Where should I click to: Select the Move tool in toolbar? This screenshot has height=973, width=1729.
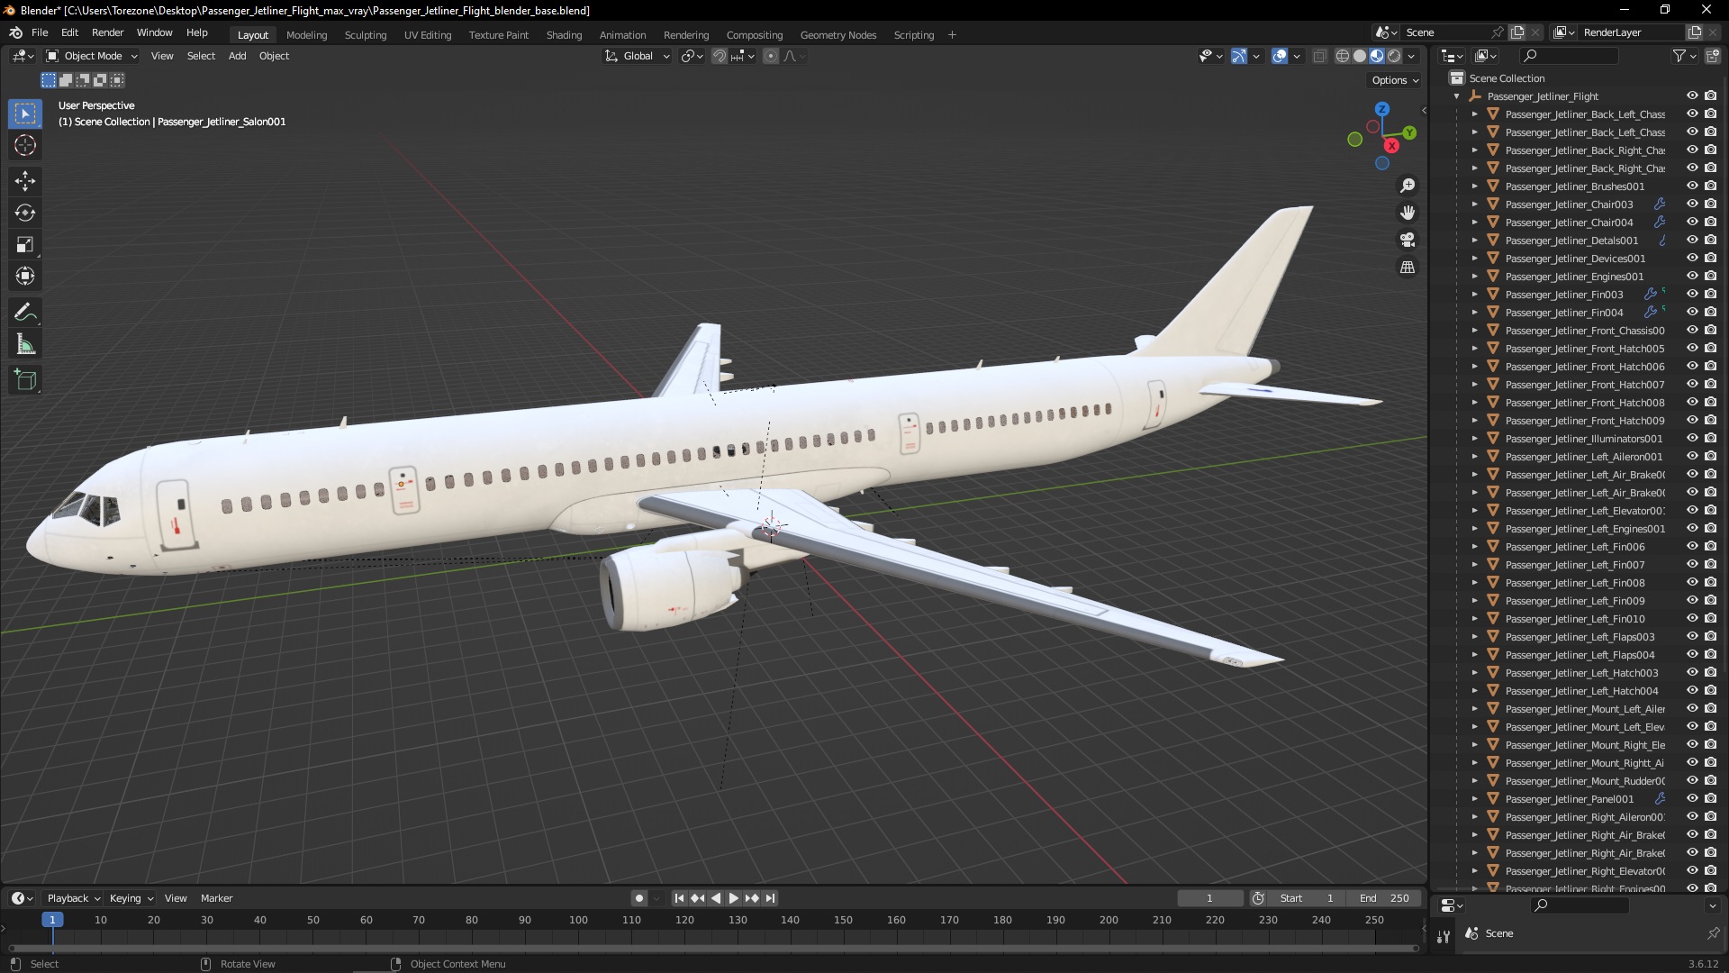coord(25,181)
